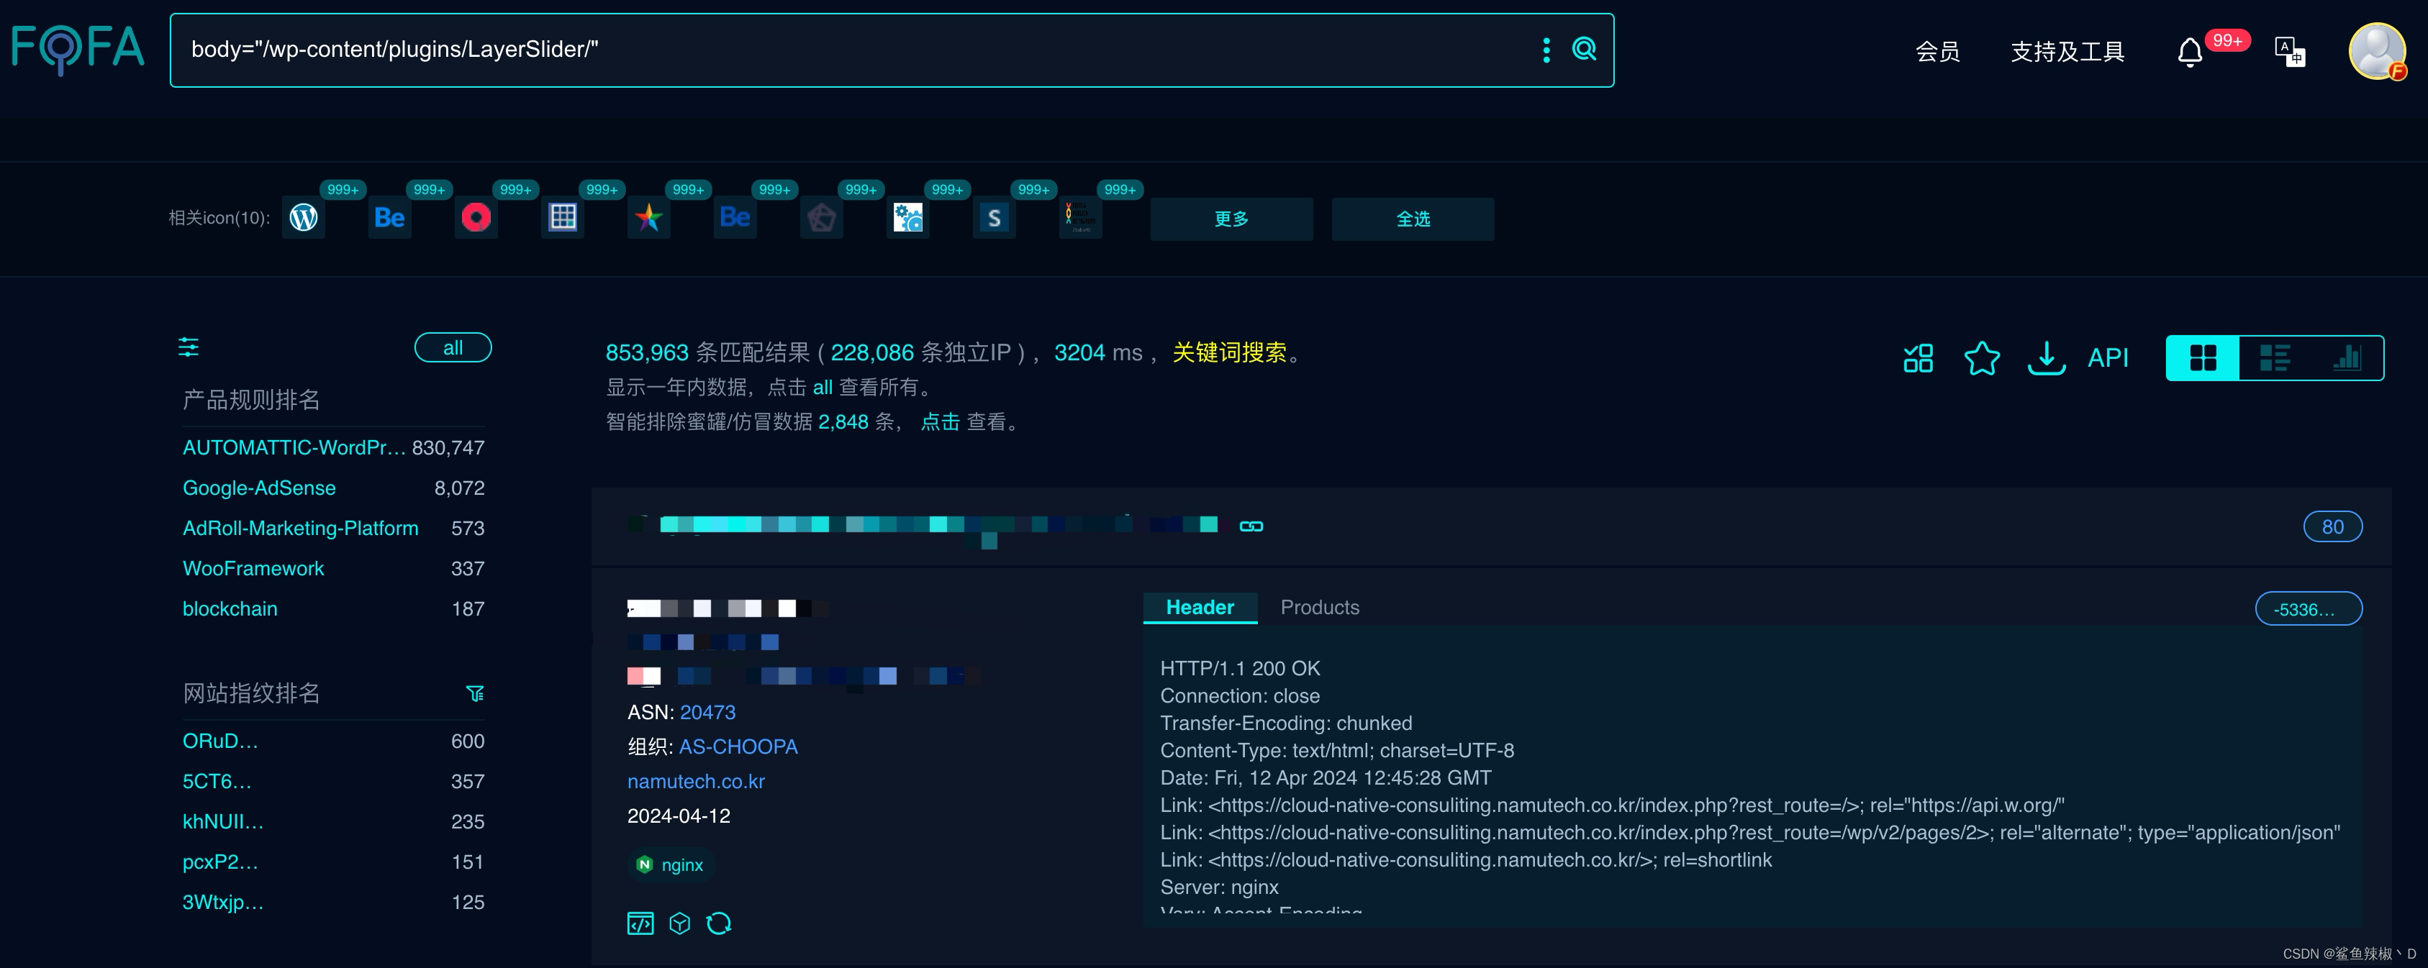Click the 关键词搜索 link

[x=1229, y=352]
